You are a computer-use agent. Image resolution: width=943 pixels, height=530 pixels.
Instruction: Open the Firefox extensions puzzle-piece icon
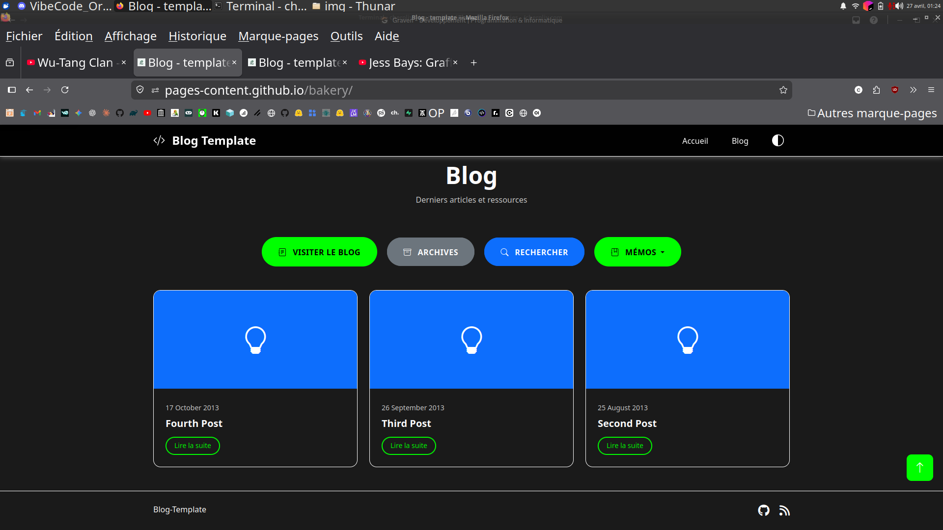click(877, 90)
